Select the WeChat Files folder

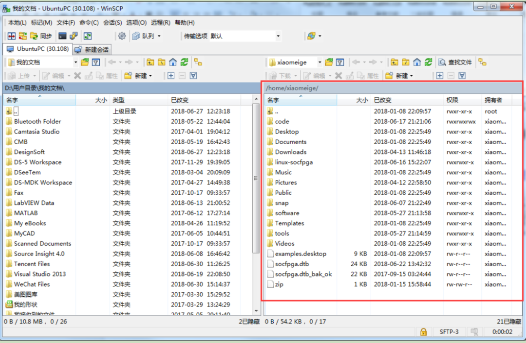[x=32, y=284]
